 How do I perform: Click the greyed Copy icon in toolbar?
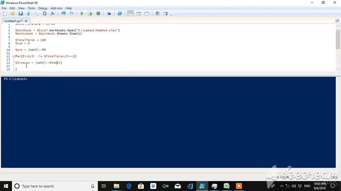pyautogui.click(x=37, y=13)
